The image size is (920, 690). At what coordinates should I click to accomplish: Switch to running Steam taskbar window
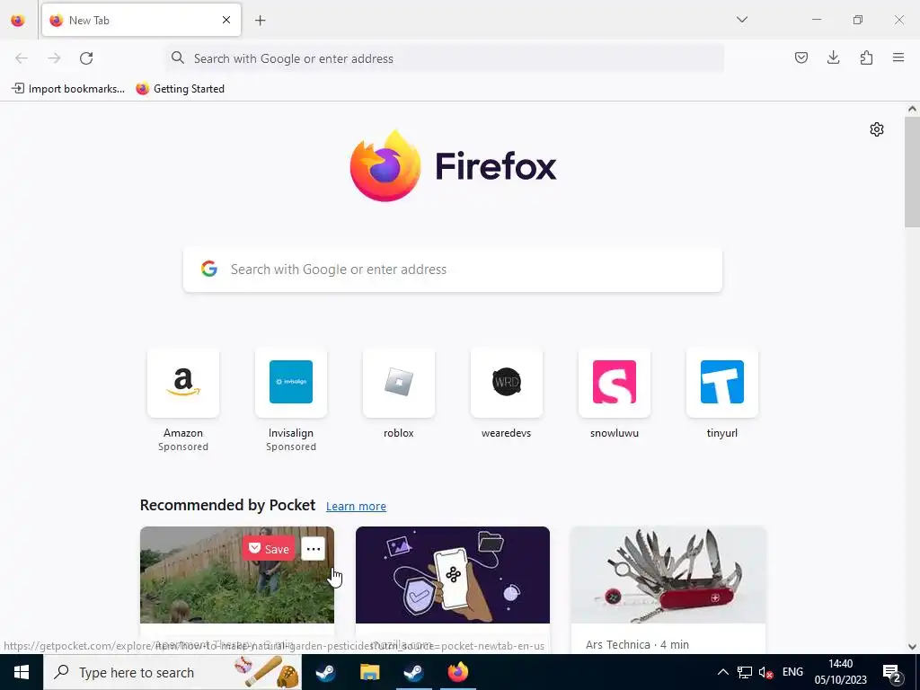pos(413,672)
